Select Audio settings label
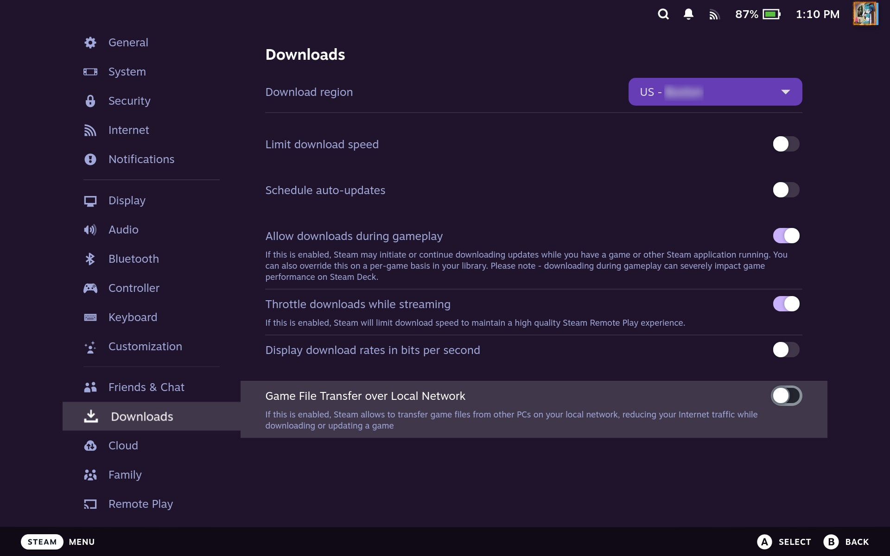The width and height of the screenshot is (890, 556). 123,230
